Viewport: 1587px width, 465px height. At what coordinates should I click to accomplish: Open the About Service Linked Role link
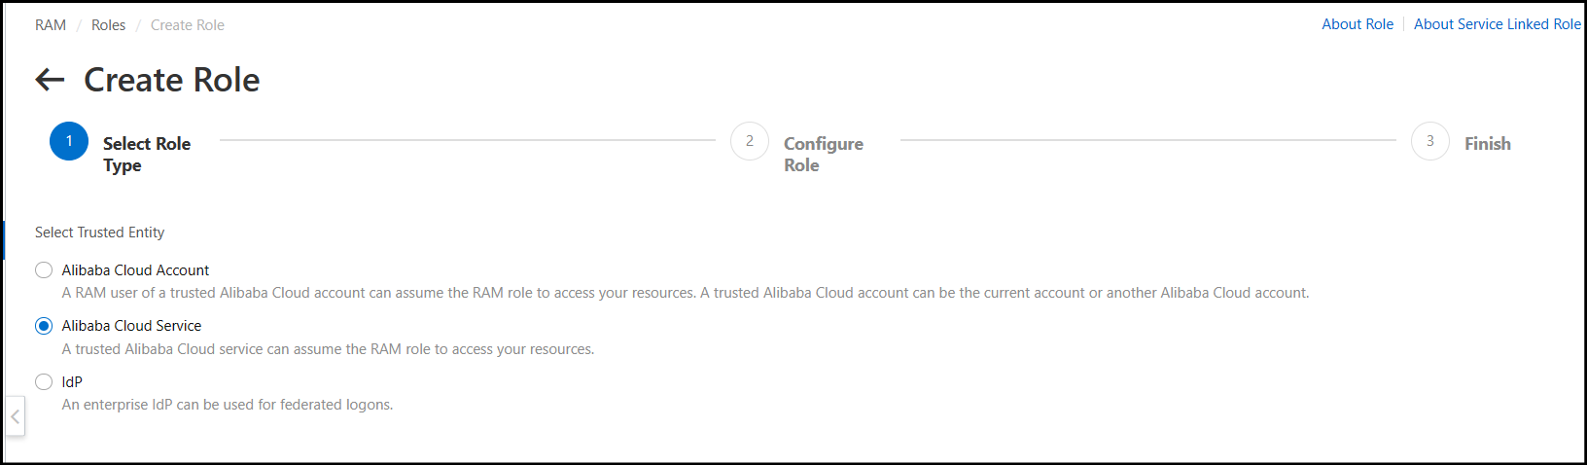[1497, 24]
